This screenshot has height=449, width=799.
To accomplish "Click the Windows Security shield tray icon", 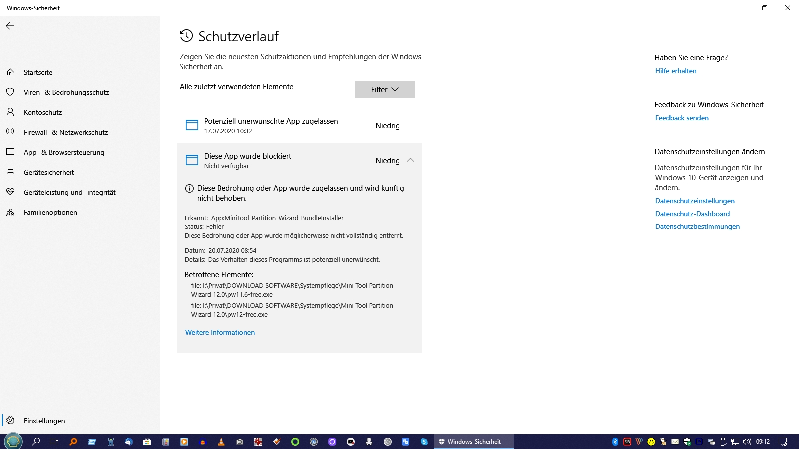I will click(x=687, y=442).
